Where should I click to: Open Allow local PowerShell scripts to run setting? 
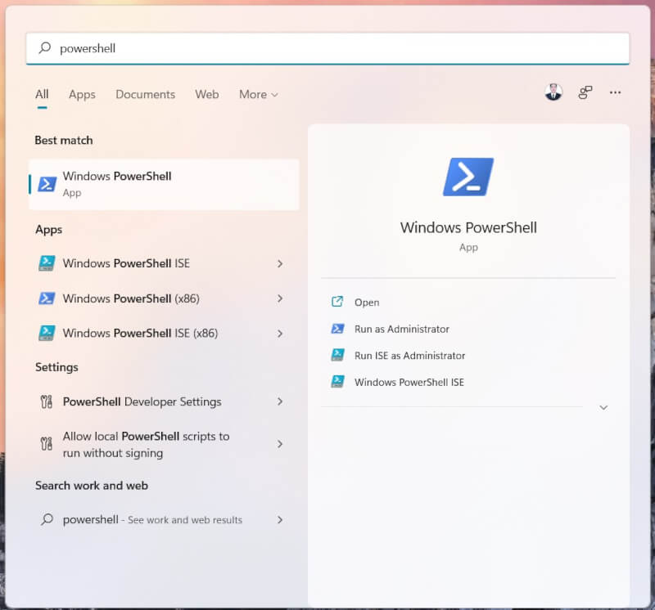146,444
